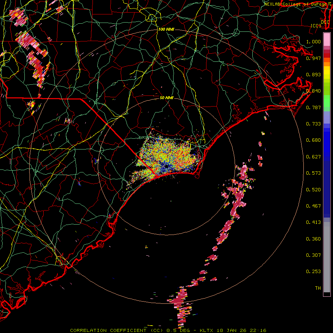Click the 0.680 color scale value
The height and width of the screenshot is (333, 333).
[313, 140]
